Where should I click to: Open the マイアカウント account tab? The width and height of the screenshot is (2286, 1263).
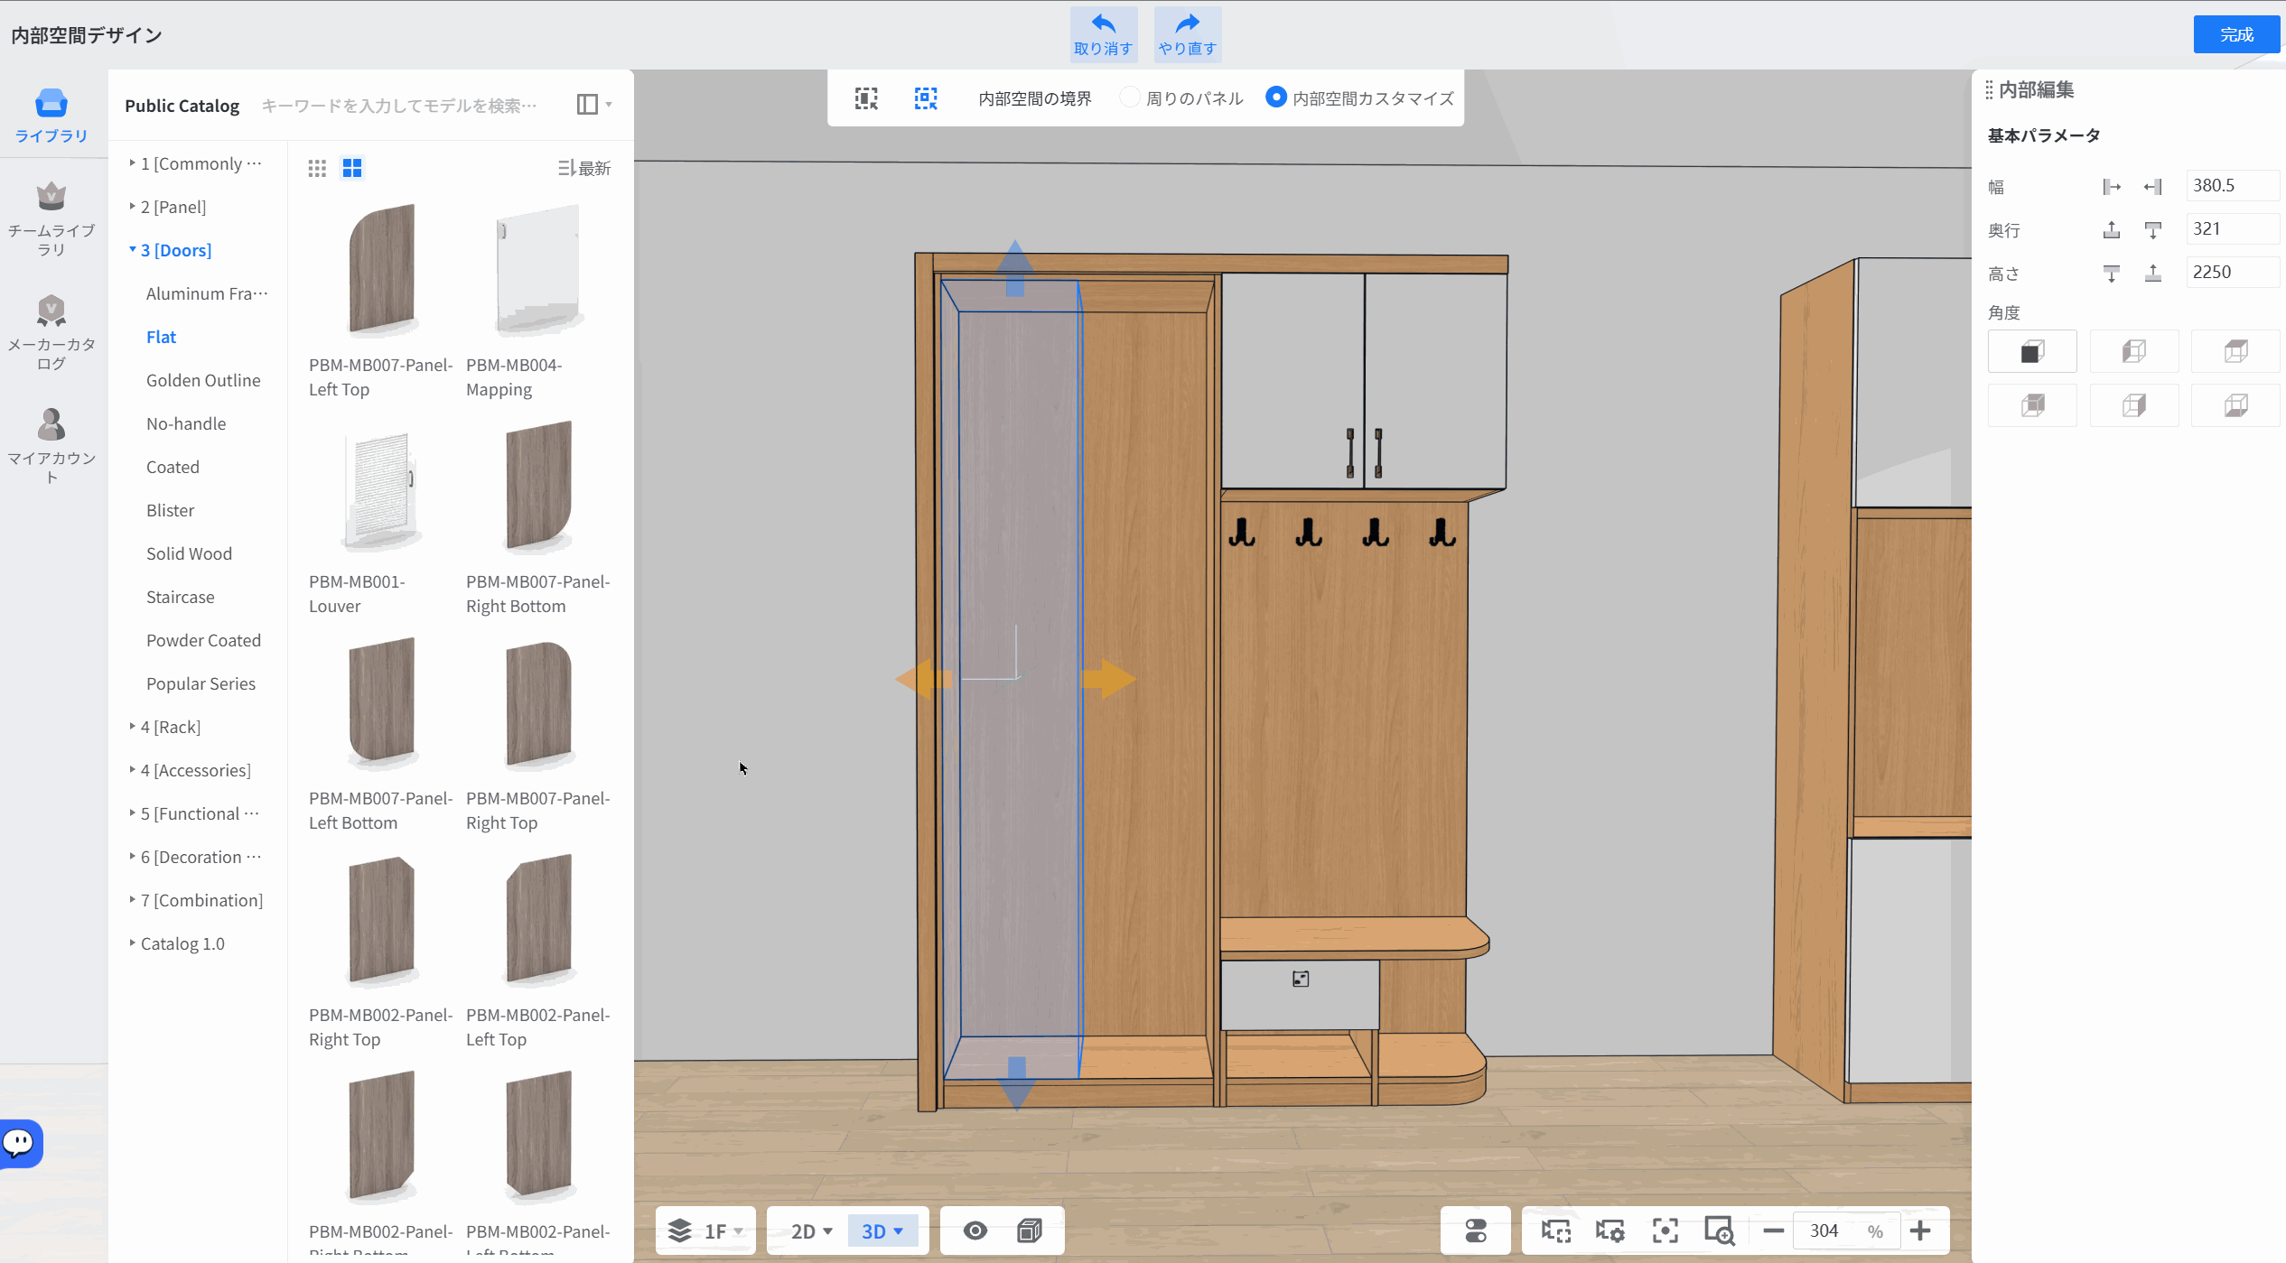[x=51, y=447]
